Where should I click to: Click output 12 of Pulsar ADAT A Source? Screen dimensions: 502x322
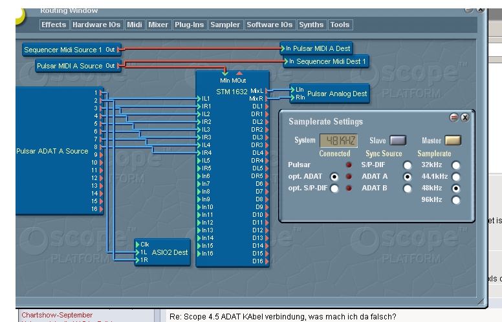(101, 178)
